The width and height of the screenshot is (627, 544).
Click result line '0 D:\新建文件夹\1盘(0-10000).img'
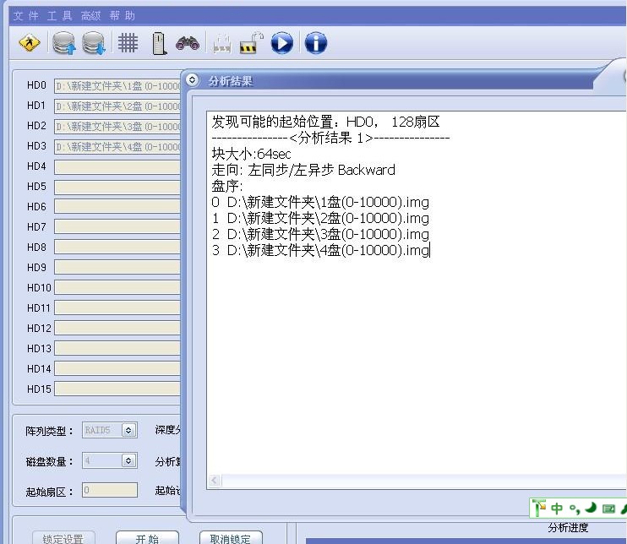click(320, 202)
